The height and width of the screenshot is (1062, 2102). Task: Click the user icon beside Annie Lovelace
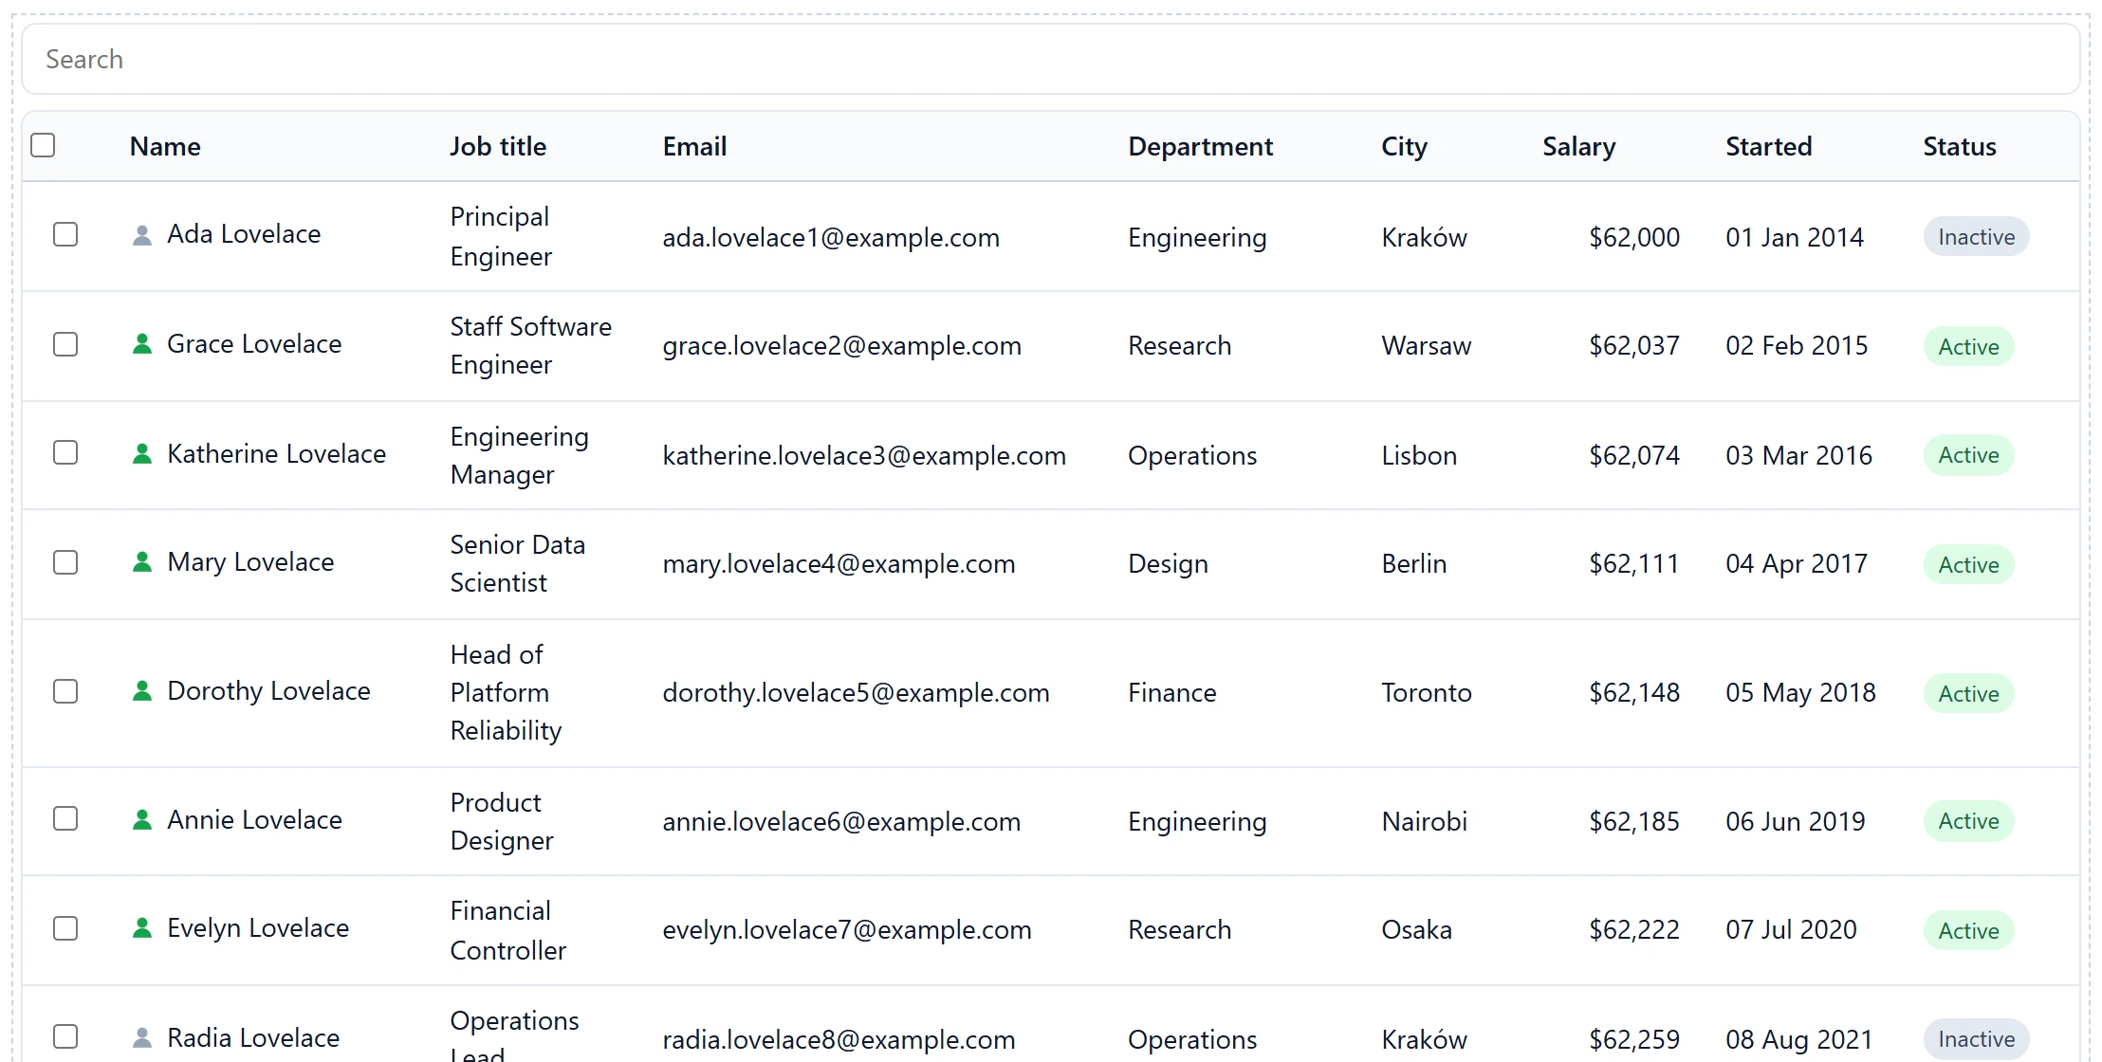[141, 820]
